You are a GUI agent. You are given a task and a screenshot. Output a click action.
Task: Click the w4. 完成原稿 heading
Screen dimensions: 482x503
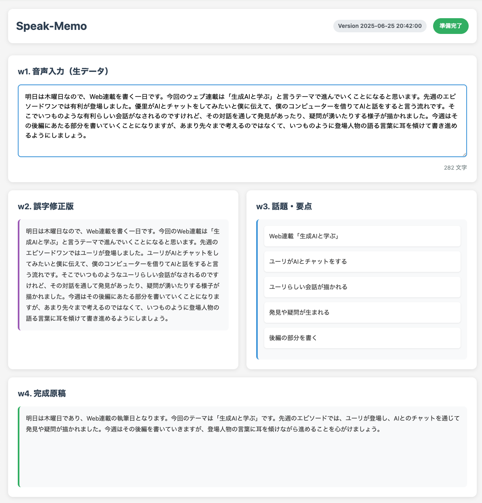pyautogui.click(x=42, y=394)
